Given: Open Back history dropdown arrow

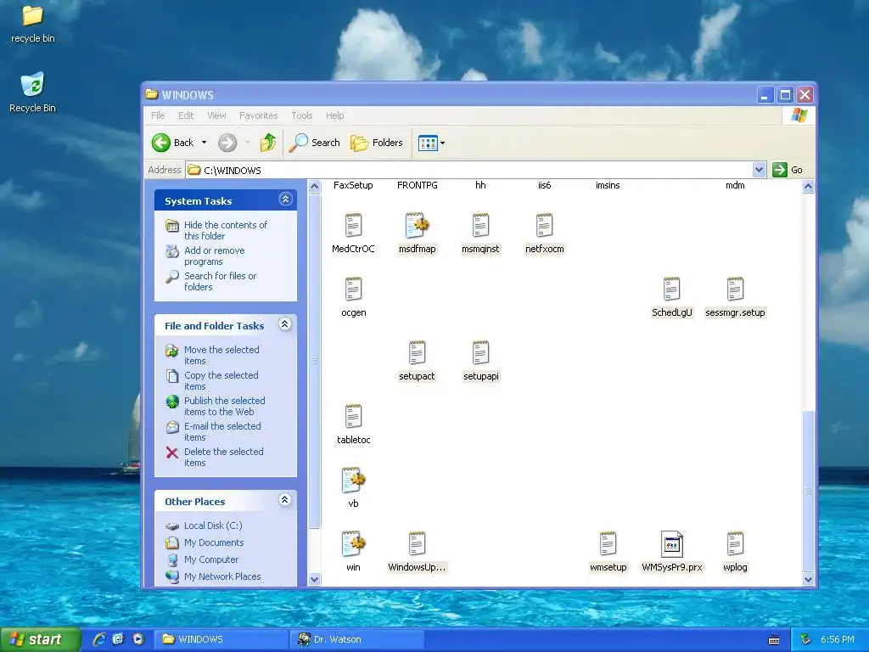Looking at the screenshot, I should pos(204,143).
